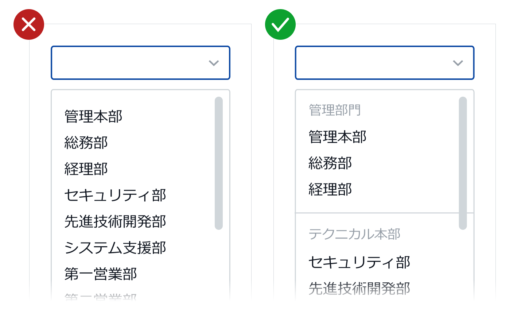Open the right empty select box

pyautogui.click(x=385, y=63)
